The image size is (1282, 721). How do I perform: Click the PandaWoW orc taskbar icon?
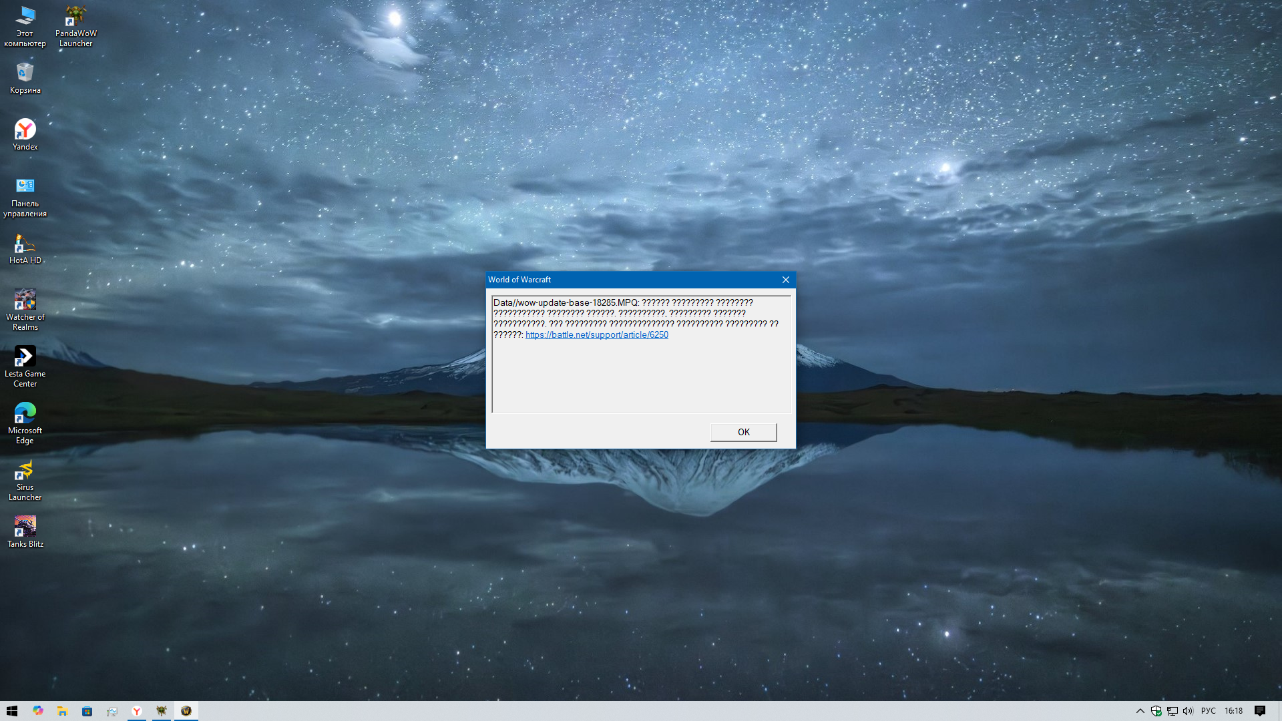coord(162,711)
